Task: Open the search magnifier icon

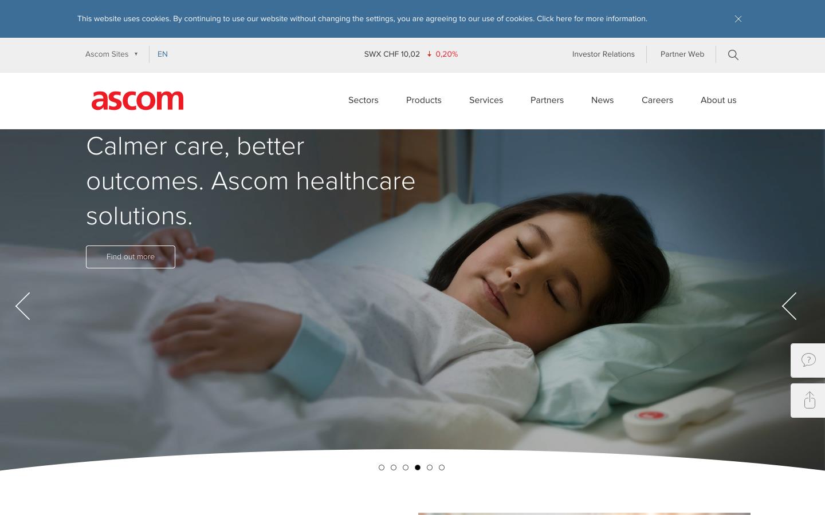Action: (x=733, y=54)
